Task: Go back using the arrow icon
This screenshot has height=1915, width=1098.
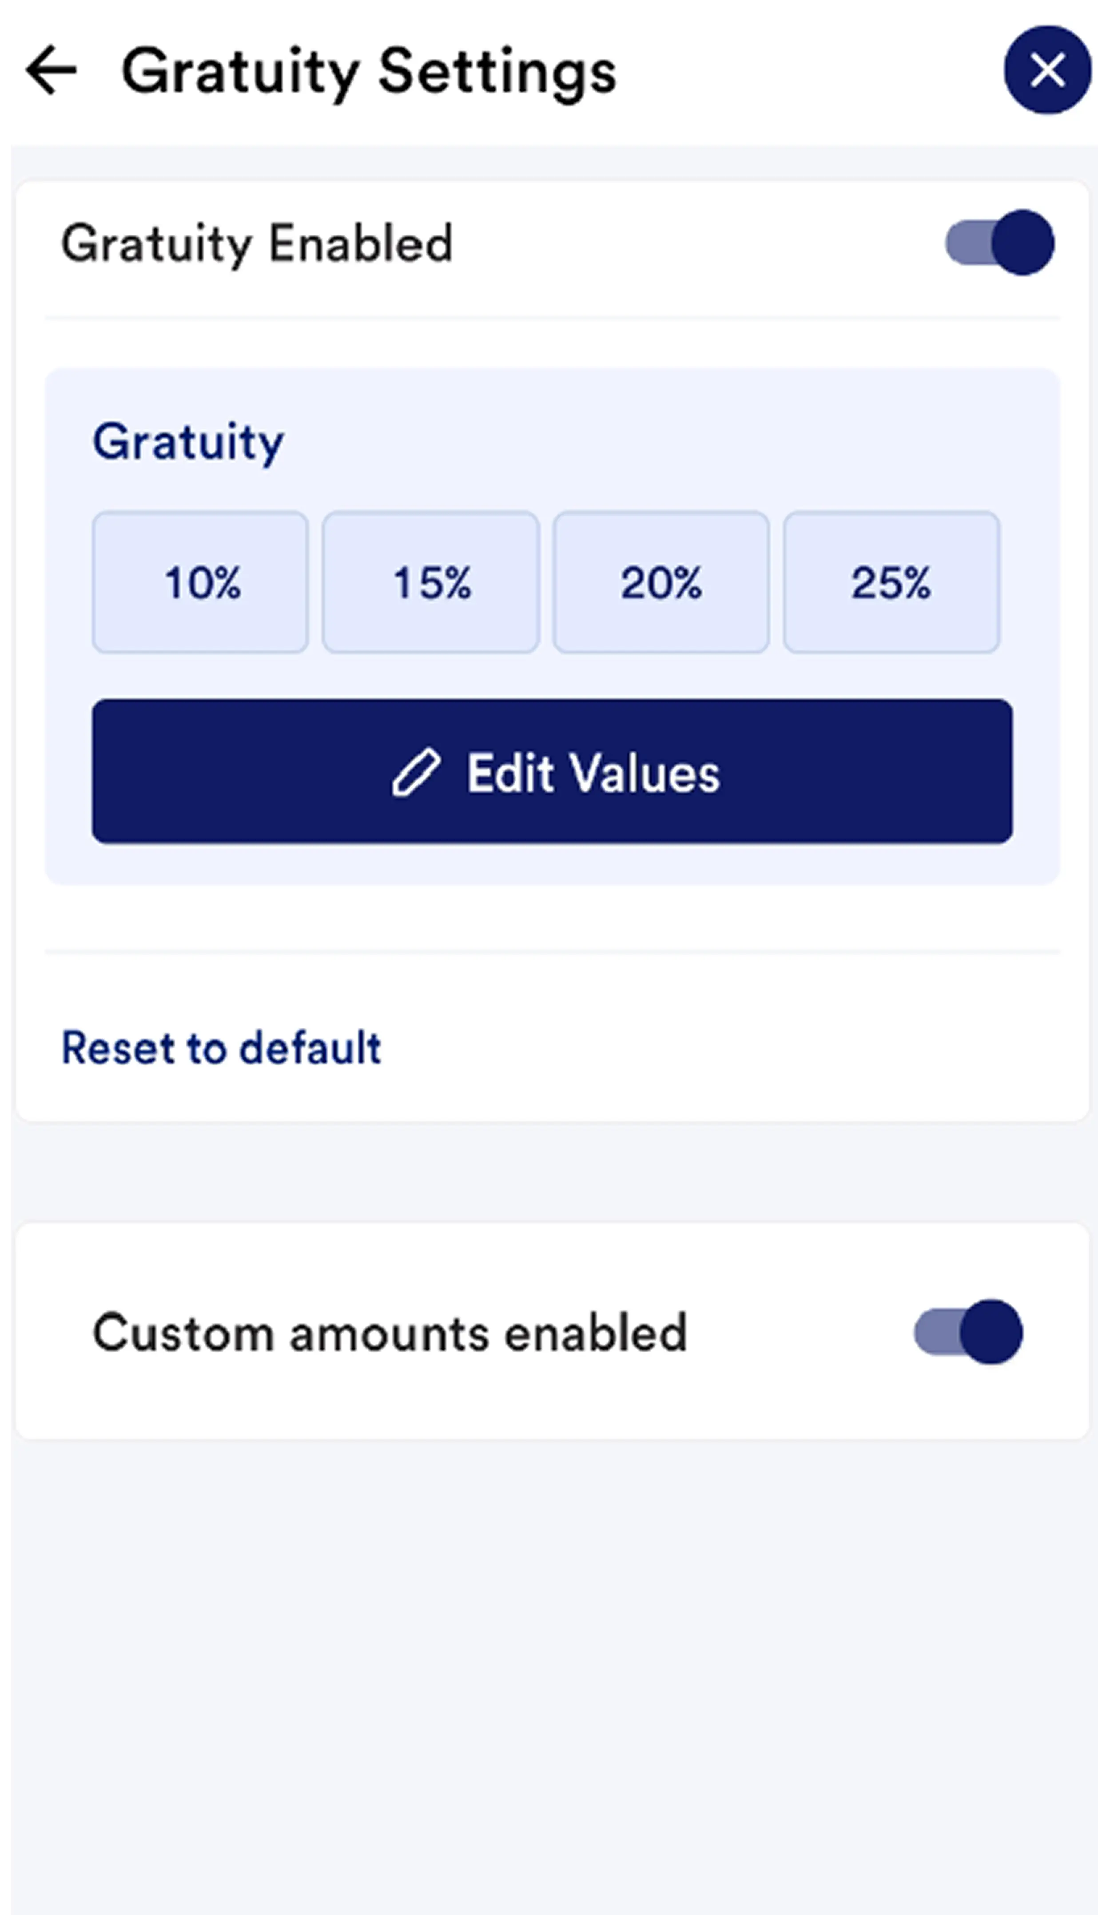Action: click(x=51, y=71)
